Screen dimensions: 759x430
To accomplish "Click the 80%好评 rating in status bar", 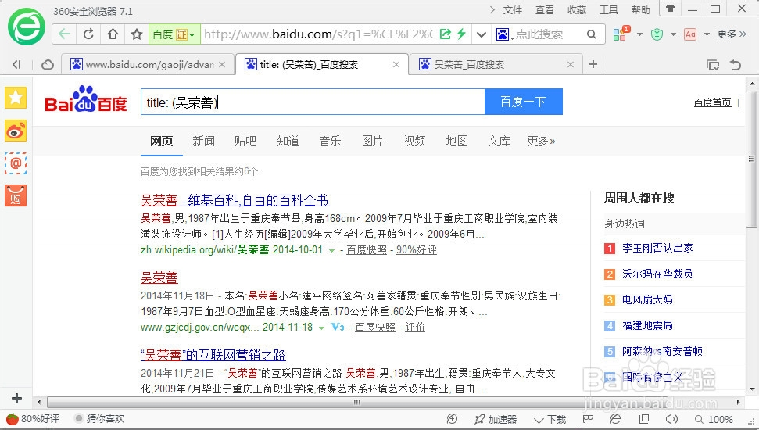I will 33,419.
